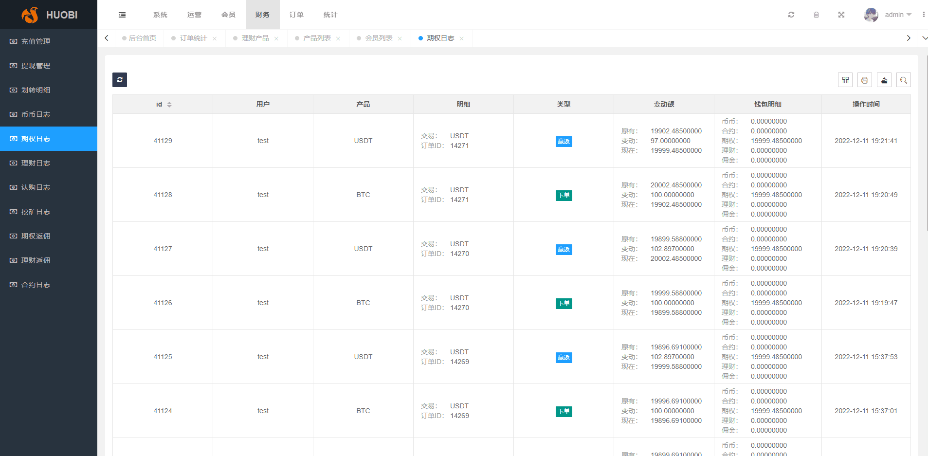Open 充值管理 in the sidebar
928x456 pixels.
[36, 41]
